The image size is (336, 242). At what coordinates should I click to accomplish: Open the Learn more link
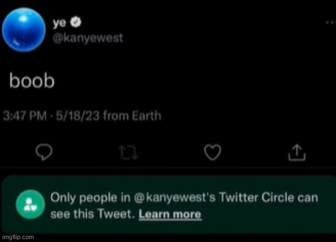click(x=170, y=214)
